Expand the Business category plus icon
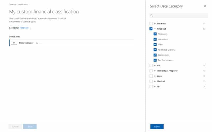This screenshot has width=212, height=132. (155, 23)
